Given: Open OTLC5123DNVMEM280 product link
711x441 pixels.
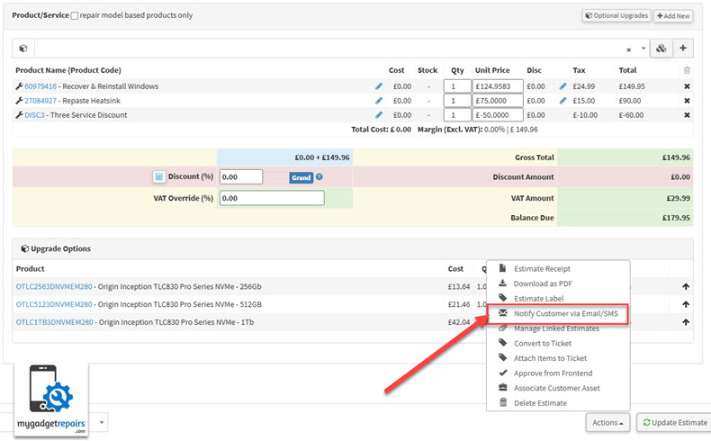Looking at the screenshot, I should [x=54, y=304].
